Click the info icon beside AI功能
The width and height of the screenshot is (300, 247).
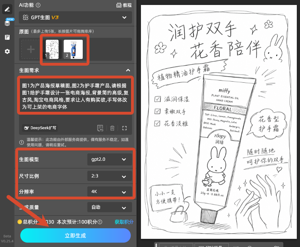pos(38,5)
